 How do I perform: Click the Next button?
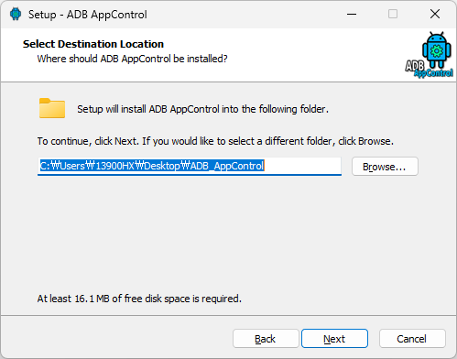click(334, 339)
